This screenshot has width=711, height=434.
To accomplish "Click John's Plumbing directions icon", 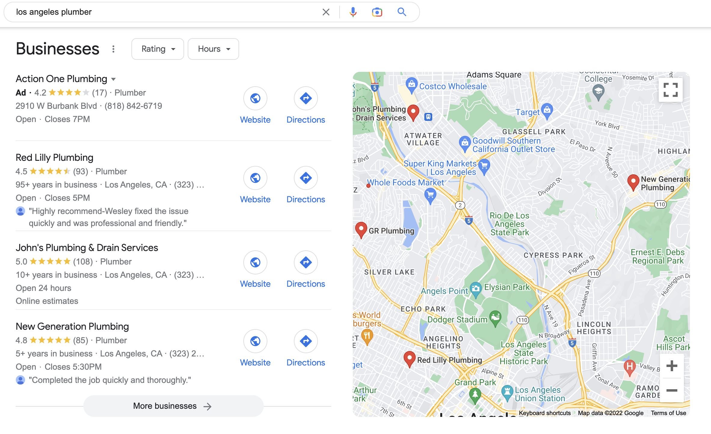I will (x=306, y=262).
